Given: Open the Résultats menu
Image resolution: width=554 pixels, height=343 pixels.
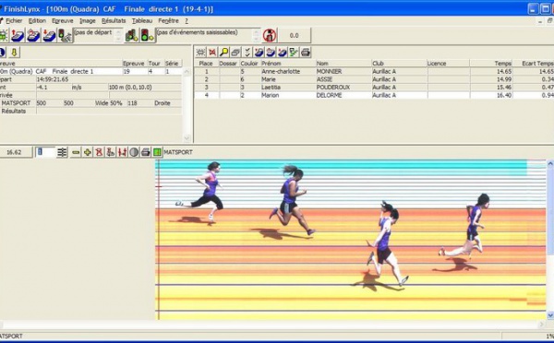Looking at the screenshot, I should tap(114, 21).
